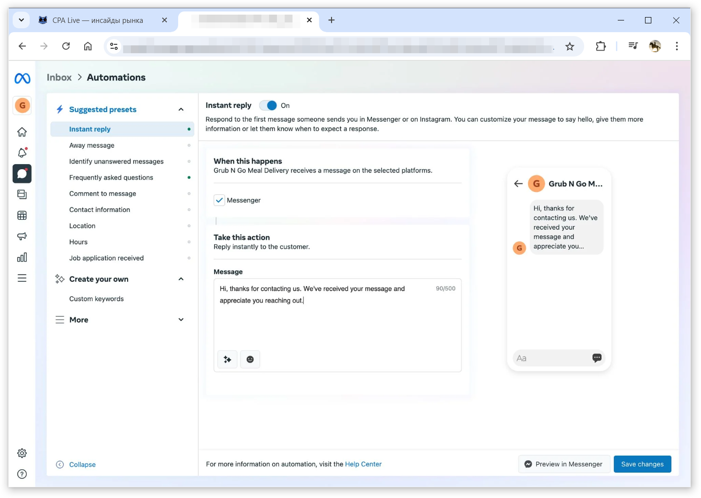701x498 pixels.
Task: Open the Grub N Go account avatar in sidebar
Action: tap(22, 105)
